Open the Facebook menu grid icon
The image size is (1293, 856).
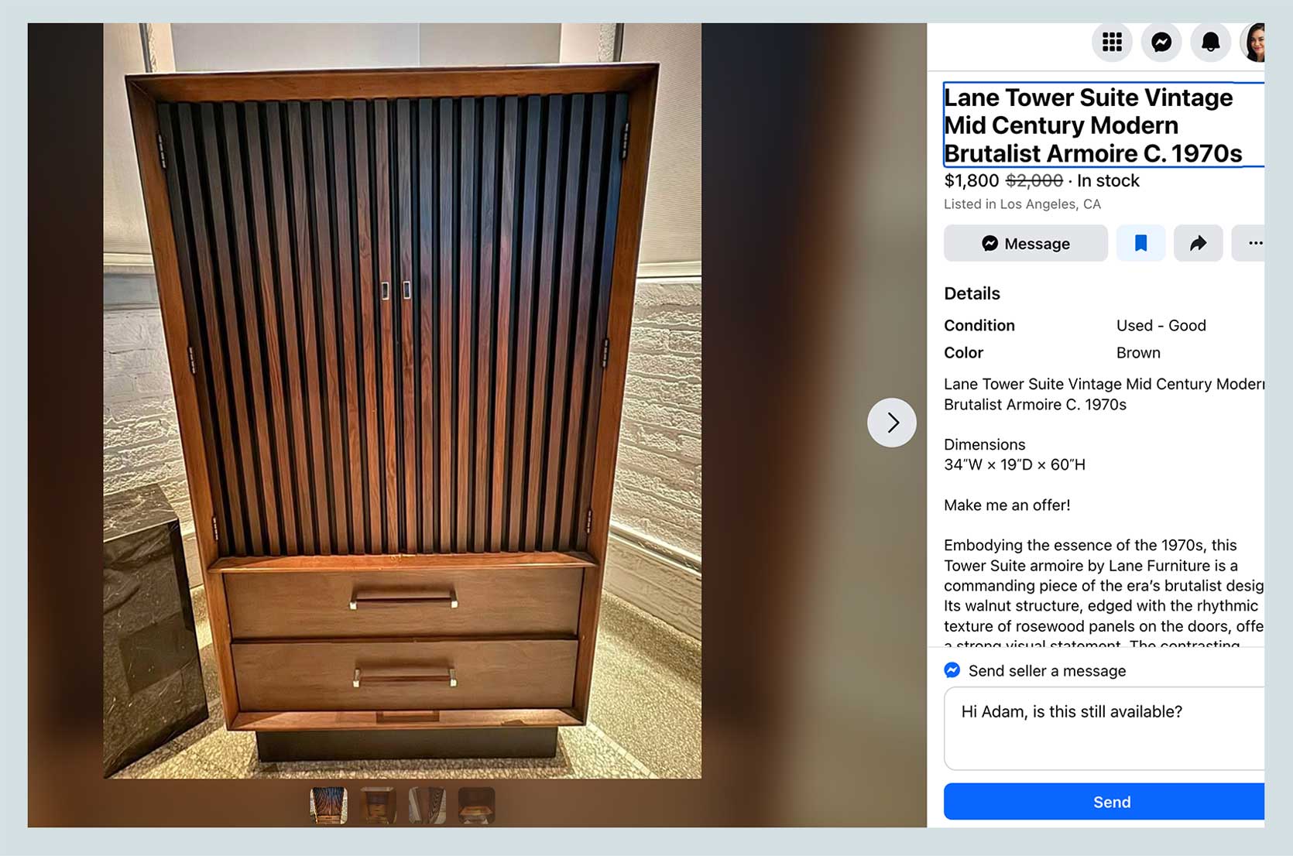[1112, 42]
